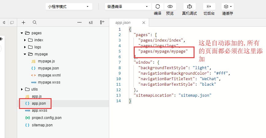
Task: Open real device debugging bug icon
Action: 189,6
